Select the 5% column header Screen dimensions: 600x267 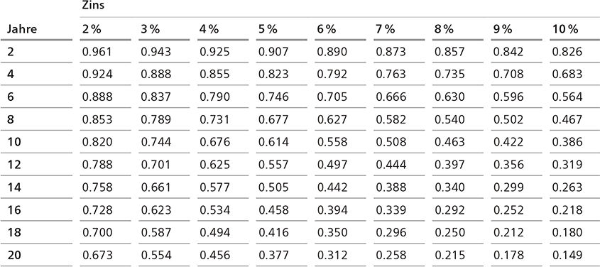click(268, 29)
